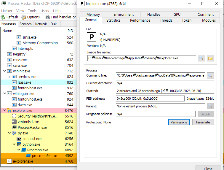This screenshot has width=224, height=170.
Task: Select the python.exe icon
Action: pos(19,144)
